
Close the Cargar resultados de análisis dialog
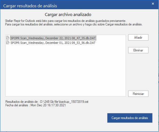(x=153, y=4)
